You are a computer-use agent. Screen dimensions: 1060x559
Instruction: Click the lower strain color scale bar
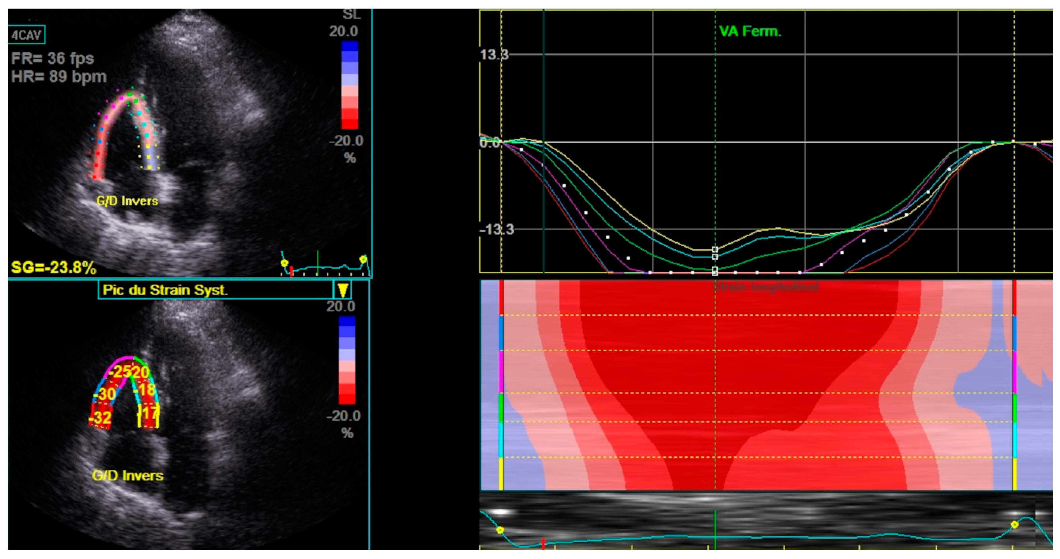point(347,360)
